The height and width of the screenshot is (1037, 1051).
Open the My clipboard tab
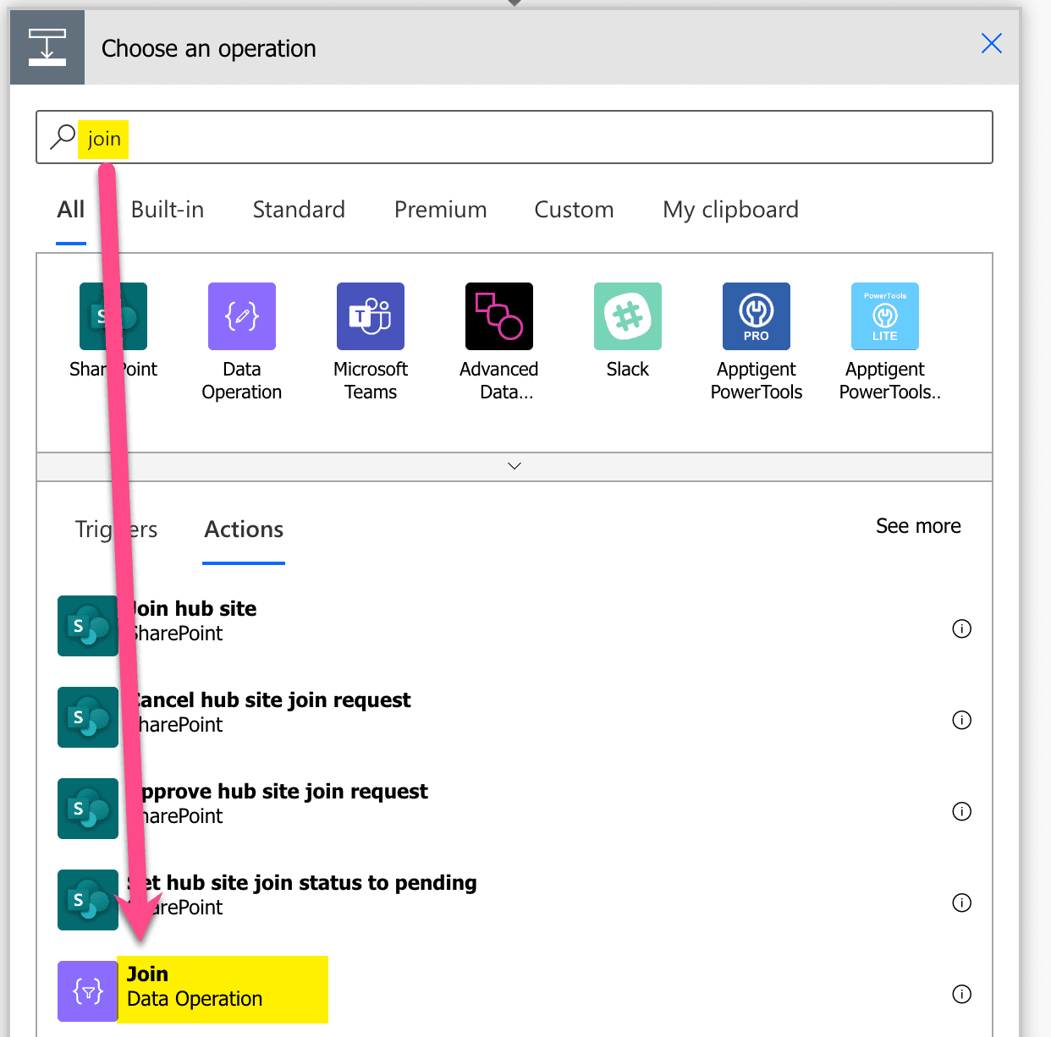[x=730, y=210]
